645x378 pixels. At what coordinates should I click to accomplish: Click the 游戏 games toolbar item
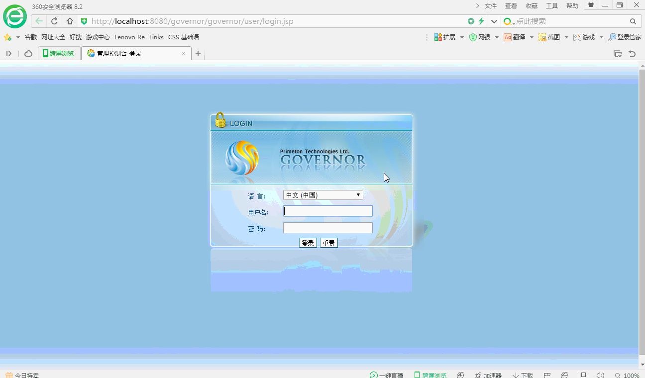[x=584, y=37]
